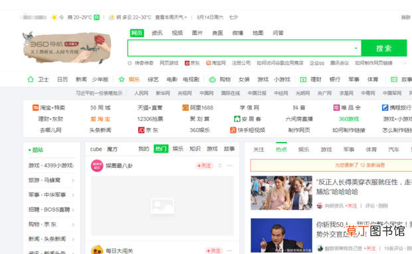412x254 pixels.
Task: Switch to the 关注 news feed tab
Action: [x=258, y=149]
